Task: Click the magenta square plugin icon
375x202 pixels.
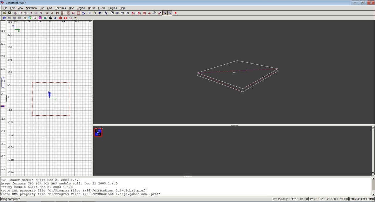Action: [40, 18]
